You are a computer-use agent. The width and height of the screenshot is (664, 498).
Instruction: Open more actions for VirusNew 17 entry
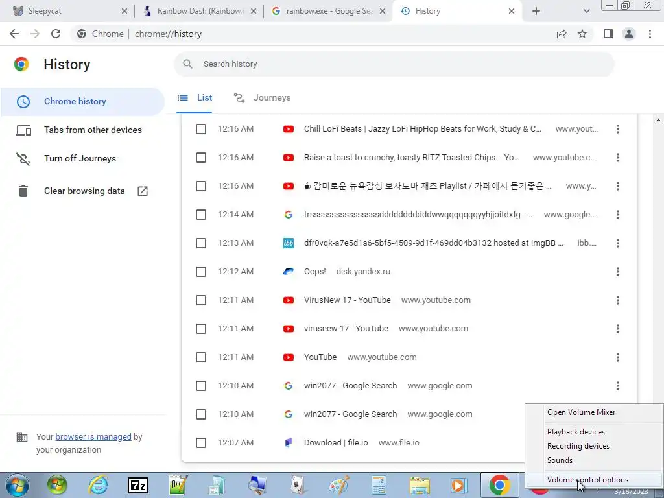618,300
